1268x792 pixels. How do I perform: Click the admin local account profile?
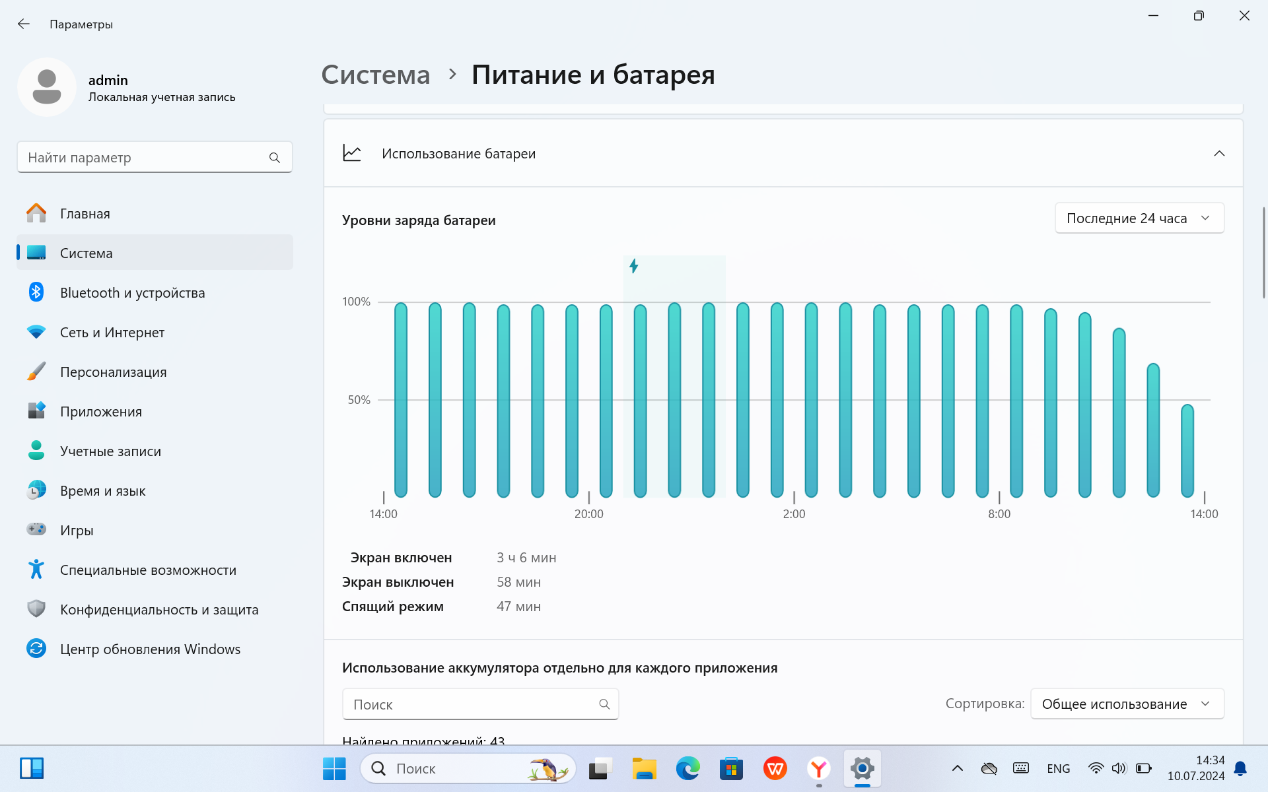pyautogui.click(x=155, y=88)
